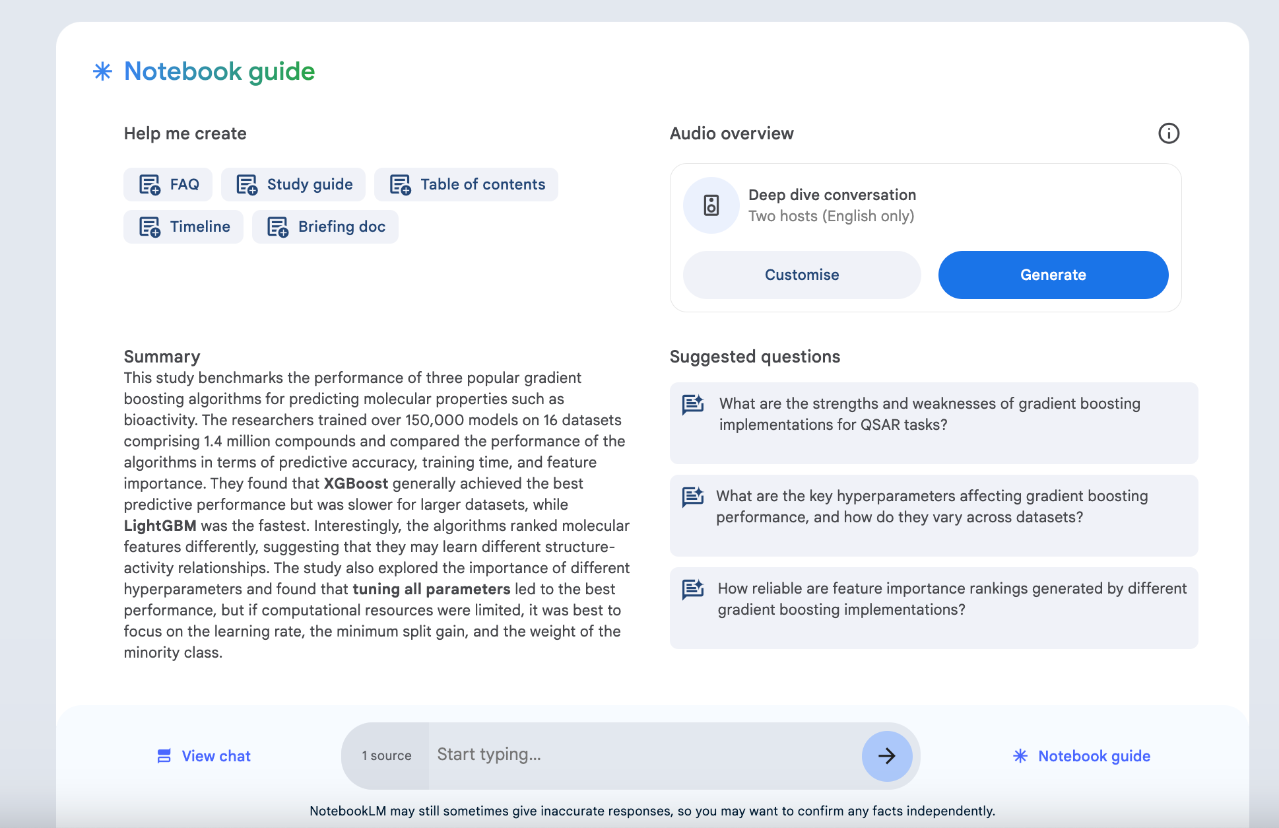Open the 1 source selector
Viewport: 1279px width, 828px height.
[386, 755]
